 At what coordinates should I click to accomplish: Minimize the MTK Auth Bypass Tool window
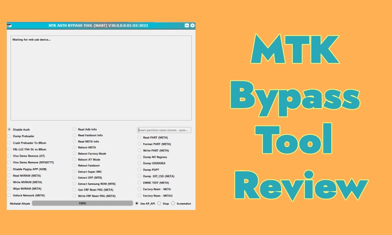click(x=187, y=25)
